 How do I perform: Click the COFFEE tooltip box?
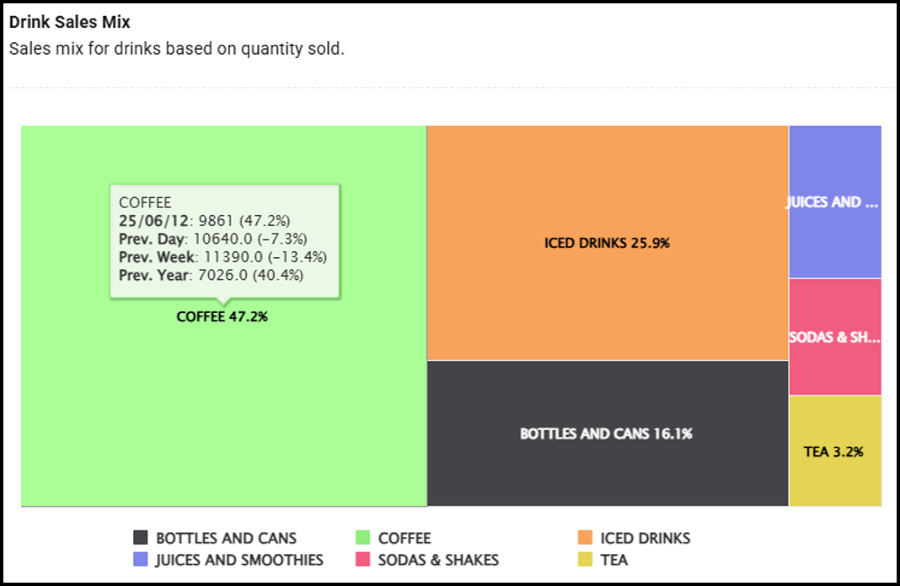tap(224, 240)
